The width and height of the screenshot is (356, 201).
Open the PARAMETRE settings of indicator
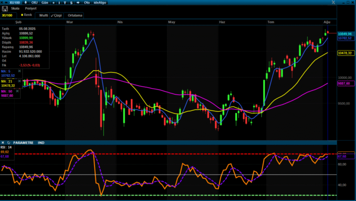(x=23, y=142)
